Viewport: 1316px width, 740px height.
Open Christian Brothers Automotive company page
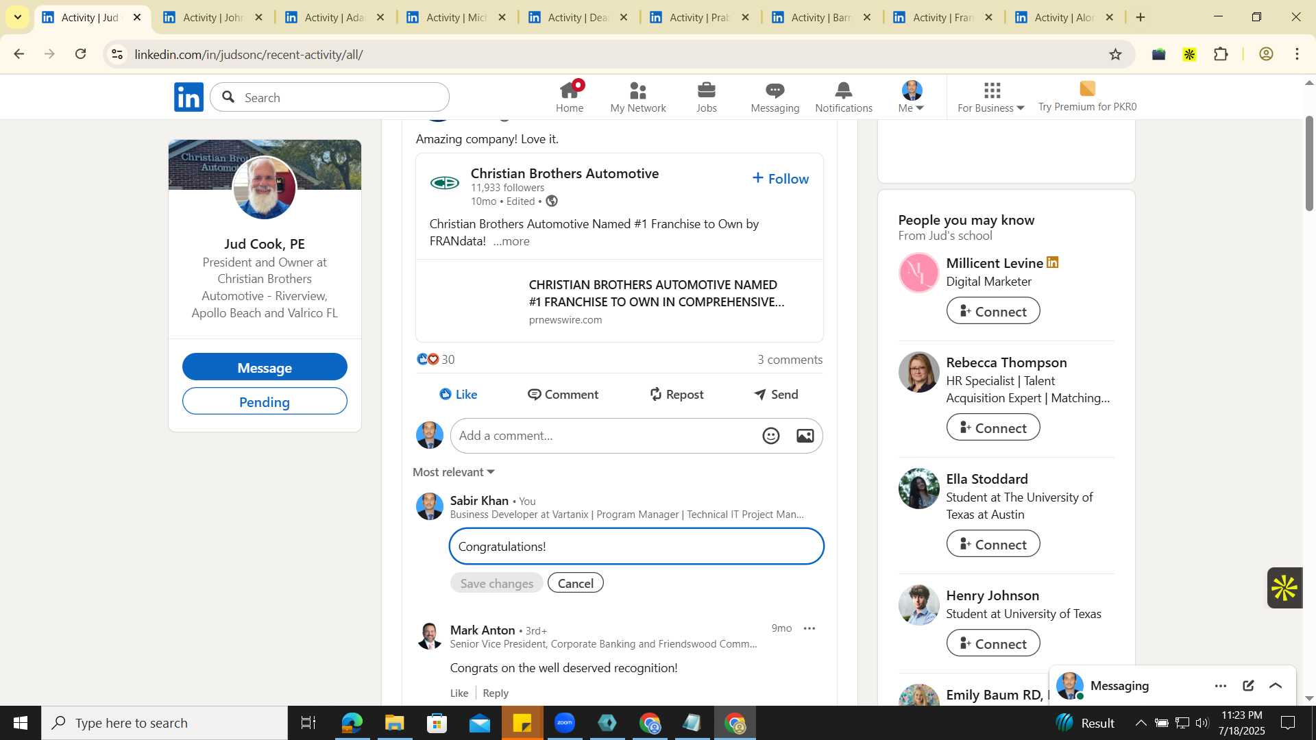click(x=565, y=173)
